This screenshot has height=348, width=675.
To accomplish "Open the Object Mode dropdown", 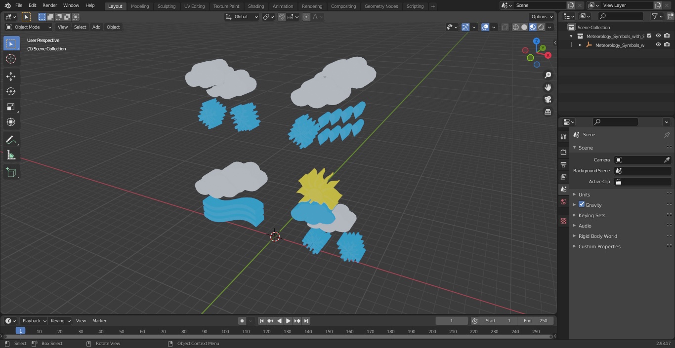I will pyautogui.click(x=29, y=27).
